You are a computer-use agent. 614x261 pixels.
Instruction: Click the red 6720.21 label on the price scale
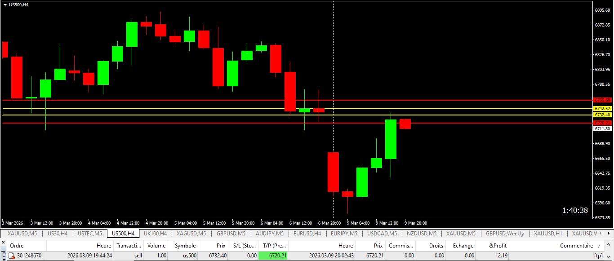602,123
